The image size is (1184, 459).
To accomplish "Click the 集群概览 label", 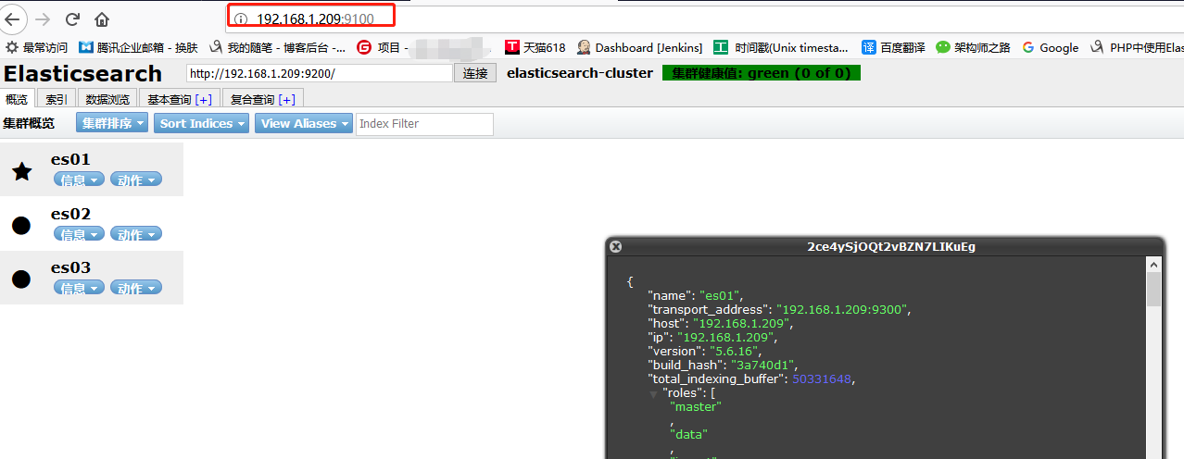I will (29, 123).
